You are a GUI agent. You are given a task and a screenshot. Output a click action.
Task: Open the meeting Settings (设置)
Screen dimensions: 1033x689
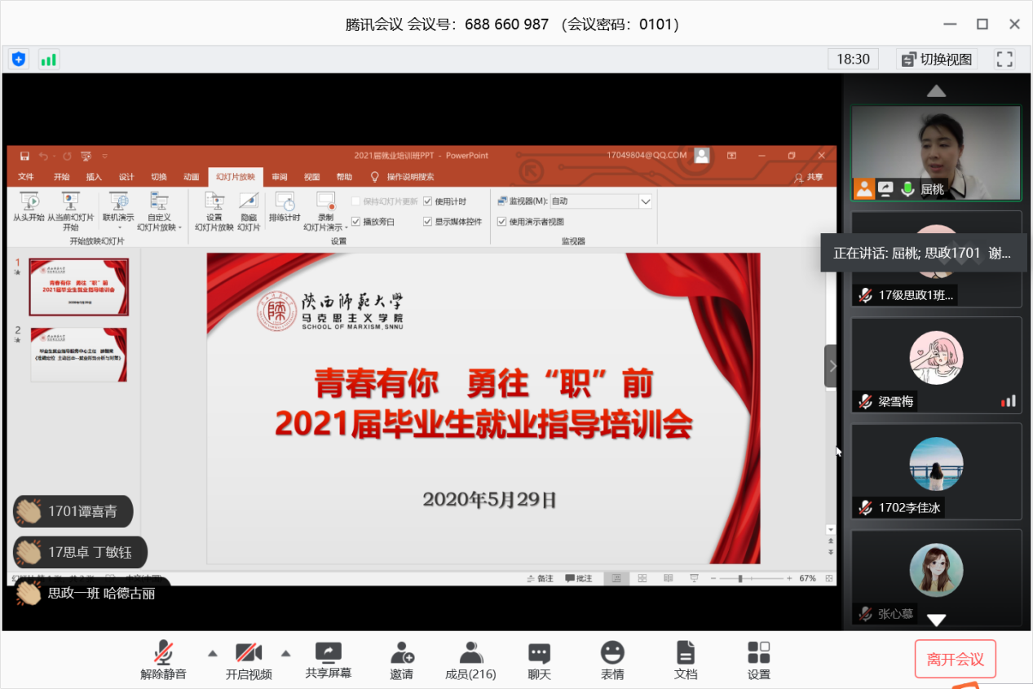pyautogui.click(x=759, y=660)
